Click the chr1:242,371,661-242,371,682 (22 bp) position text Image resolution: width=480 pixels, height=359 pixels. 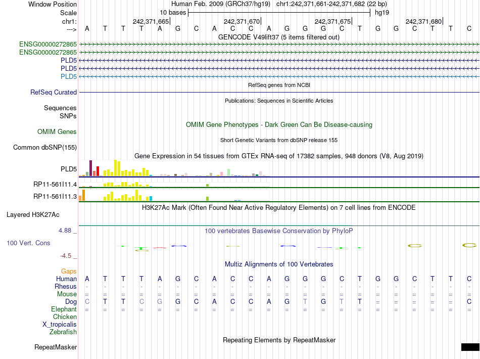[x=331, y=4]
